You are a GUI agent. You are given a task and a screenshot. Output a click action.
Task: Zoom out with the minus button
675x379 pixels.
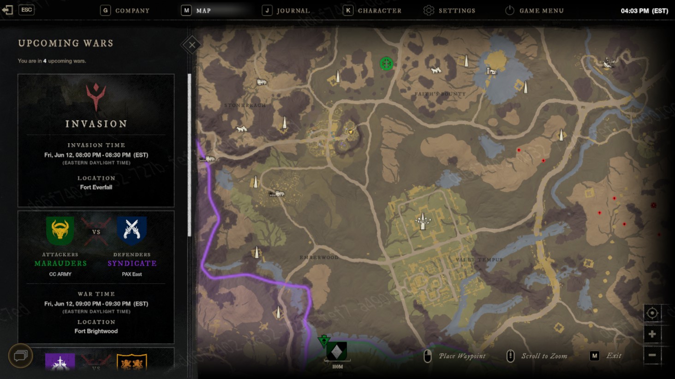(652, 355)
